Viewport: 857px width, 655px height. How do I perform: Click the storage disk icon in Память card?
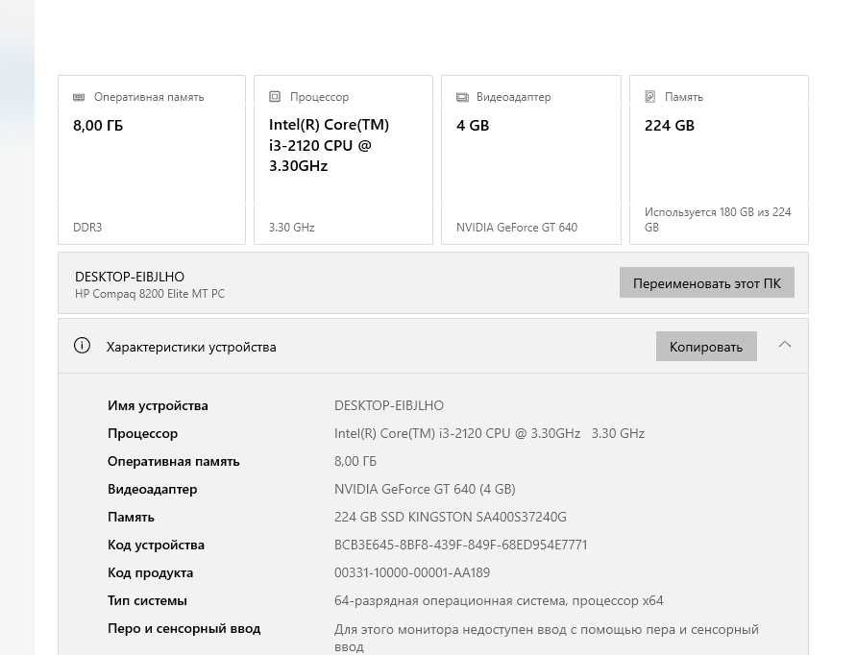649,97
